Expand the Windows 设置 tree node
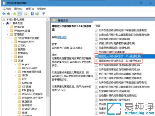Image resolution: width=155 pixels, height=116 pixels. coord(8,31)
